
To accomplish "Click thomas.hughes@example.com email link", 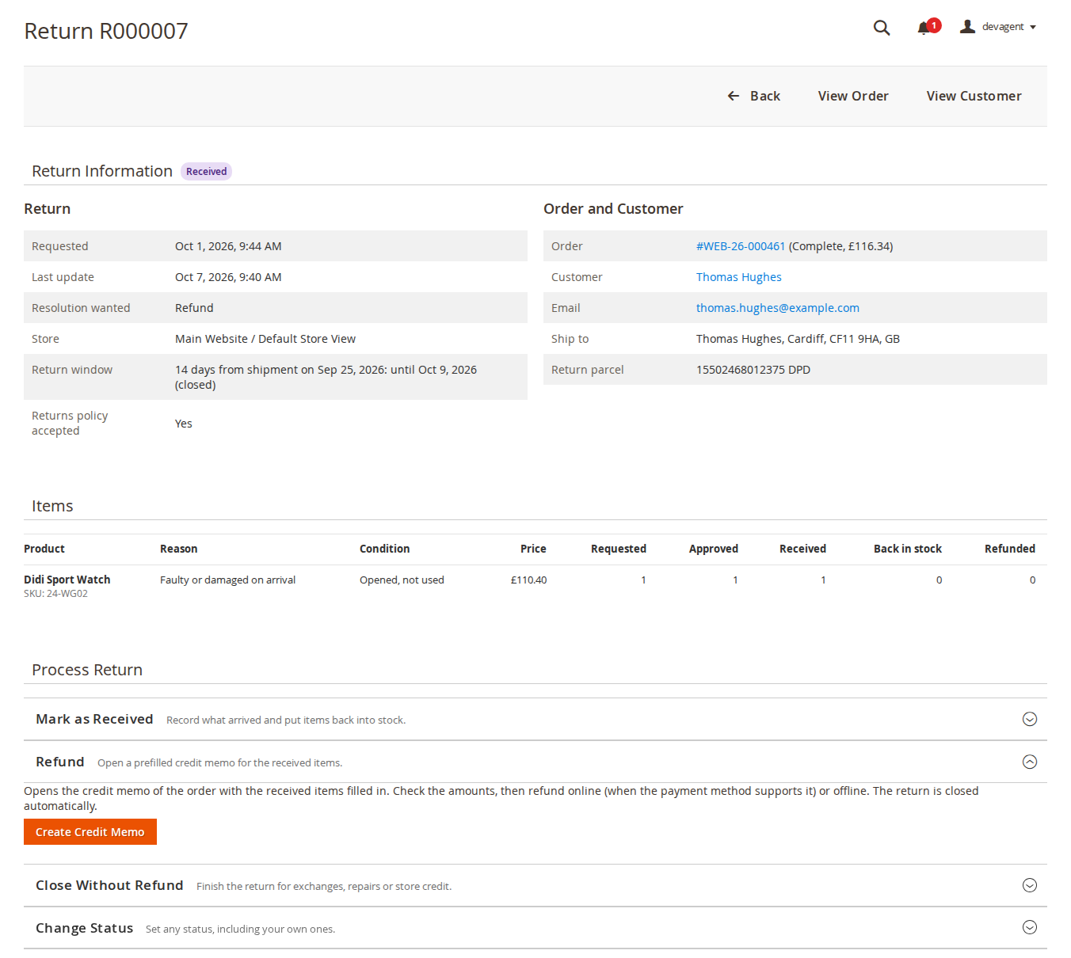I will 778,308.
